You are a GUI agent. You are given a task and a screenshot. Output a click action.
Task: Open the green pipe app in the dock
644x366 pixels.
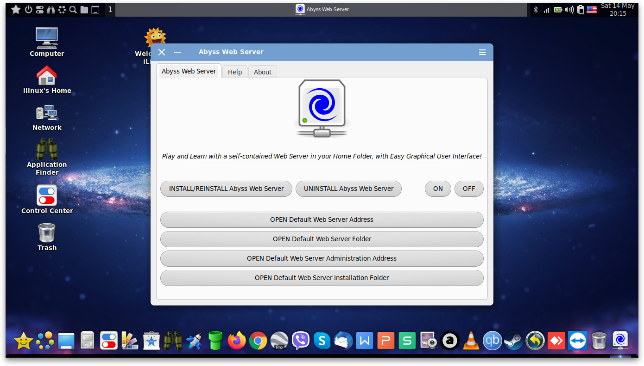215,341
